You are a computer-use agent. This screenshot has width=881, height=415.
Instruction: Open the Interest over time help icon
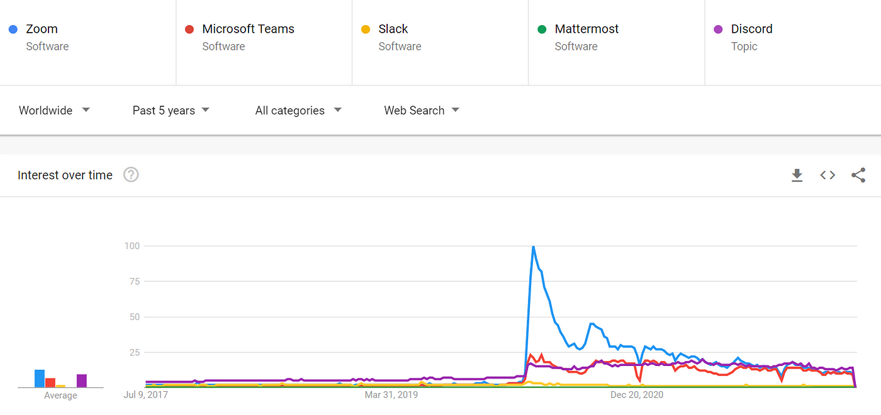(131, 175)
